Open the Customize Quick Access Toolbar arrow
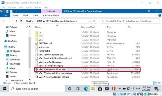 (x=15, y=11)
